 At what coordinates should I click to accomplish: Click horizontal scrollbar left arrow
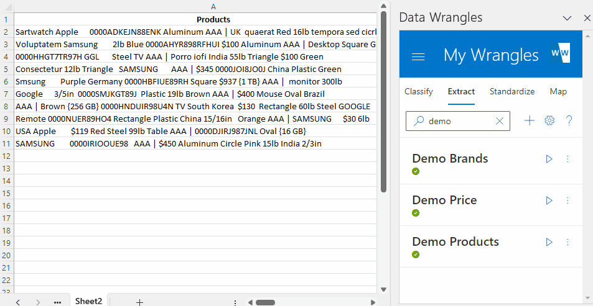[250, 302]
